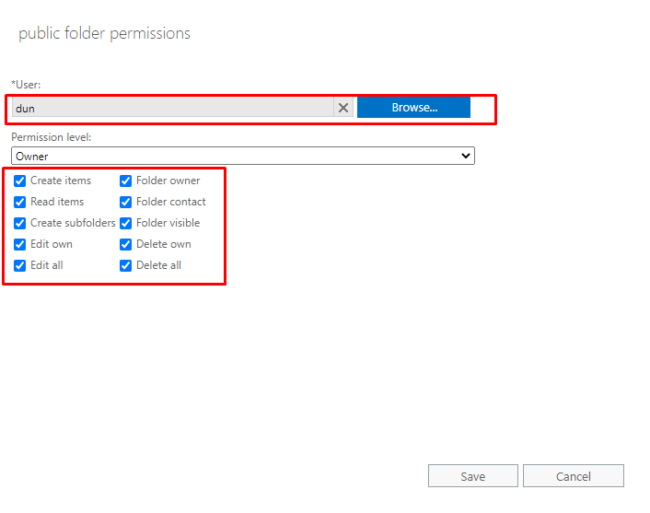Image resolution: width=650 pixels, height=513 pixels.
Task: Clear the user field with X icon
Action: click(343, 108)
